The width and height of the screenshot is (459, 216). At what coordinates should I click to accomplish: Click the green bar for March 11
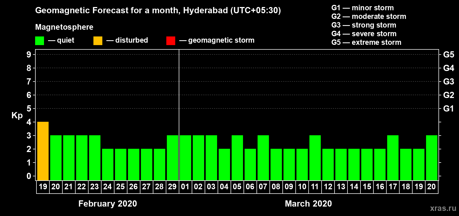point(315,158)
